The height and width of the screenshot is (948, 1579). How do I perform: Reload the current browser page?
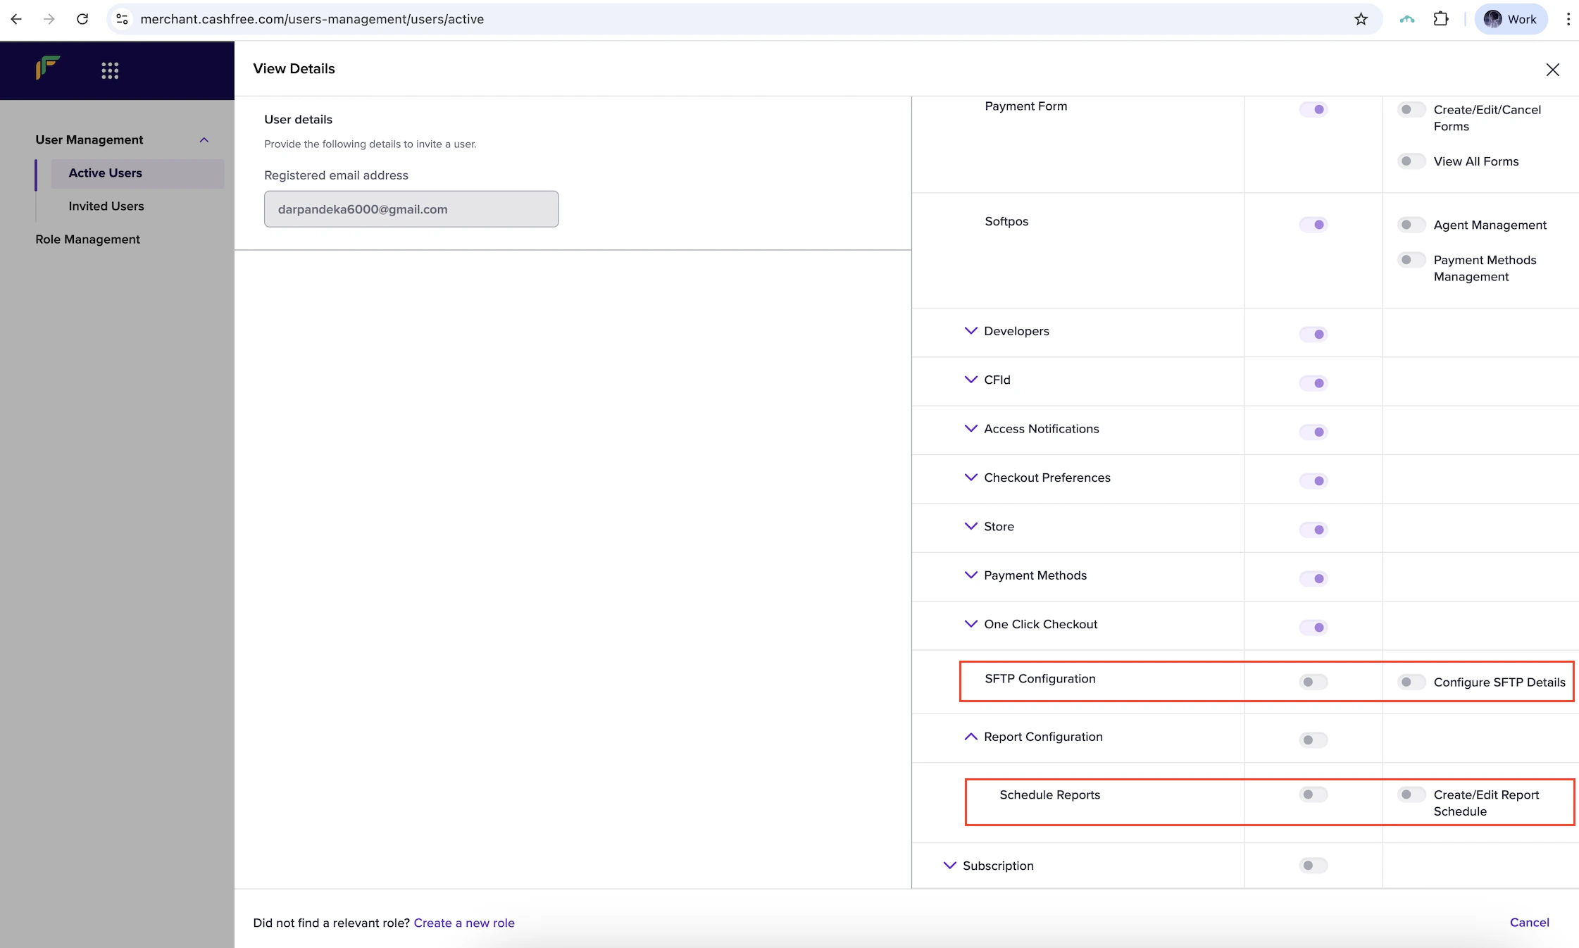[82, 19]
